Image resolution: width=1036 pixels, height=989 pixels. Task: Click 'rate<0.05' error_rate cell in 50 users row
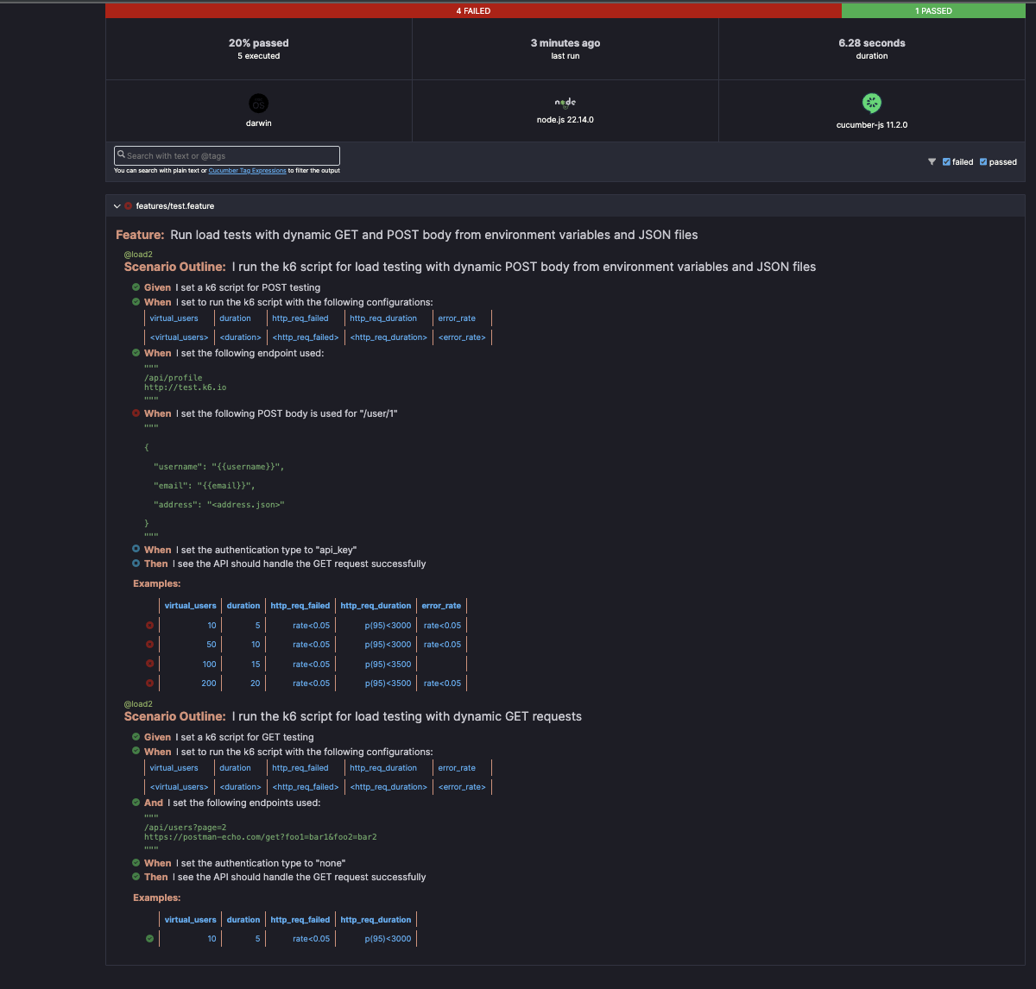442,645
